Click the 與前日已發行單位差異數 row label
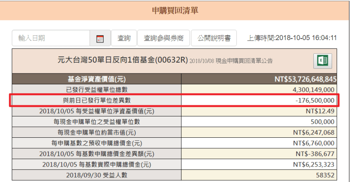 point(97,100)
